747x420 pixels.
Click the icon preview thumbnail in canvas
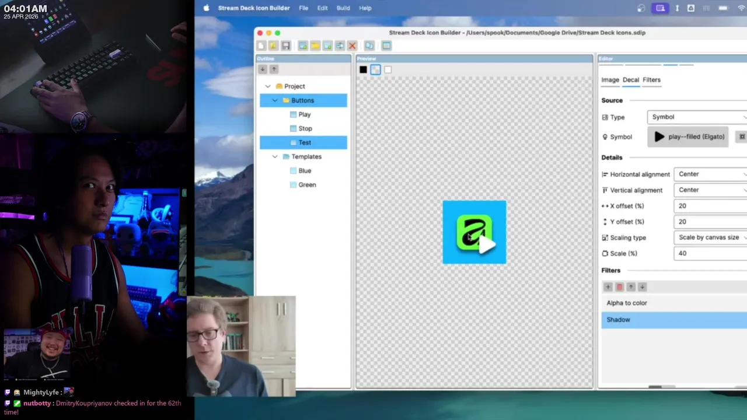coord(474,232)
